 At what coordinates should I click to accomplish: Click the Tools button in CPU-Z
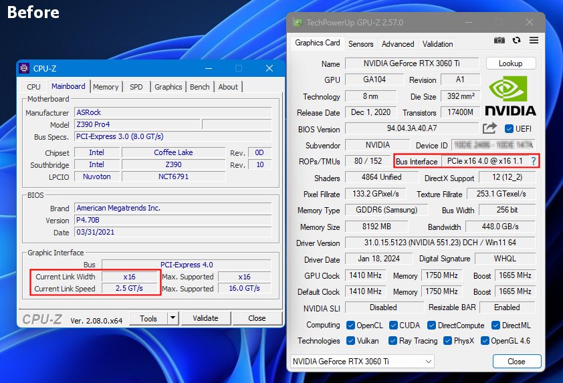[148, 318]
